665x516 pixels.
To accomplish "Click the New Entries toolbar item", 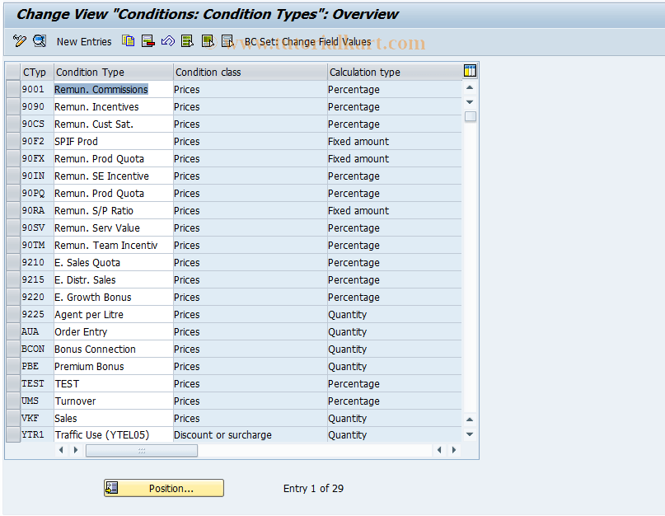I will click(x=83, y=41).
